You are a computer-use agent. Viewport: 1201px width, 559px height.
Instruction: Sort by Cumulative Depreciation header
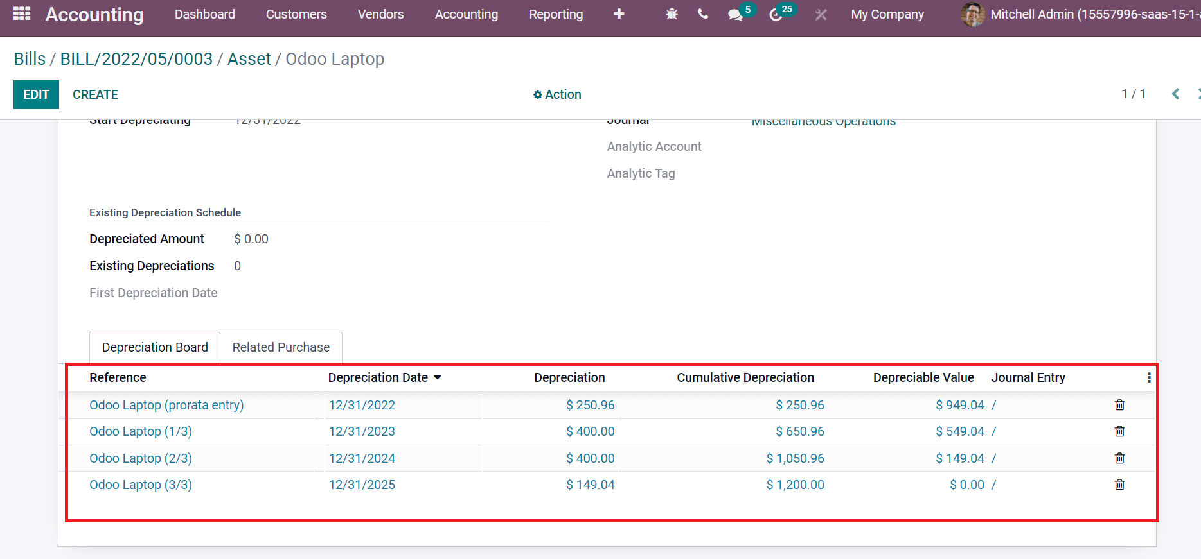[x=745, y=377]
